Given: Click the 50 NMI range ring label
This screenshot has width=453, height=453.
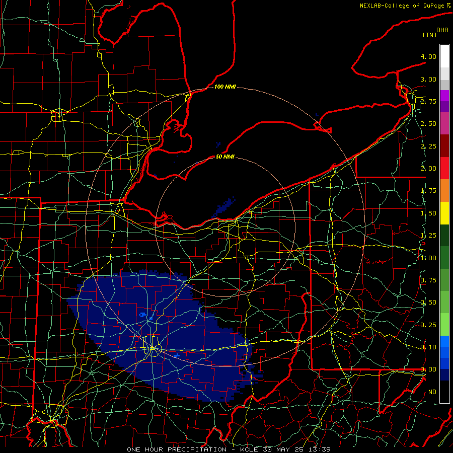Looking at the screenshot, I should (x=225, y=157).
